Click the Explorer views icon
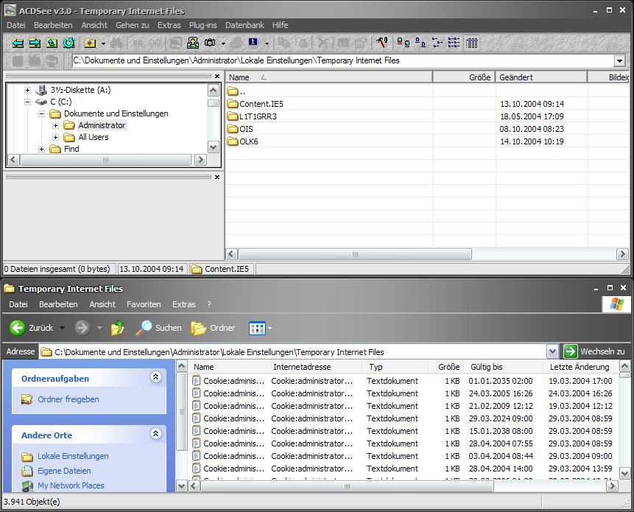 point(257,328)
